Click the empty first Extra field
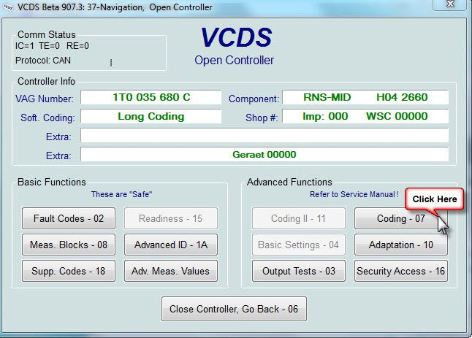This screenshot has height=338, width=472. [264, 135]
